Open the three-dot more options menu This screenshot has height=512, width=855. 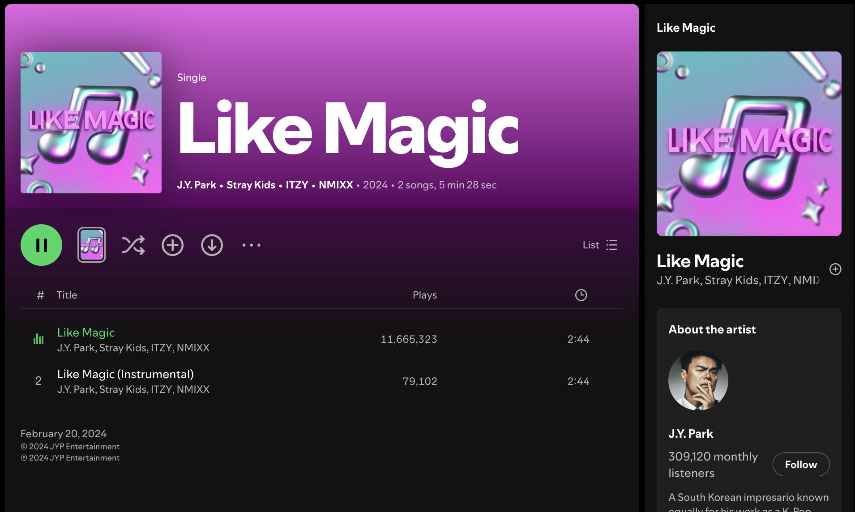point(251,245)
